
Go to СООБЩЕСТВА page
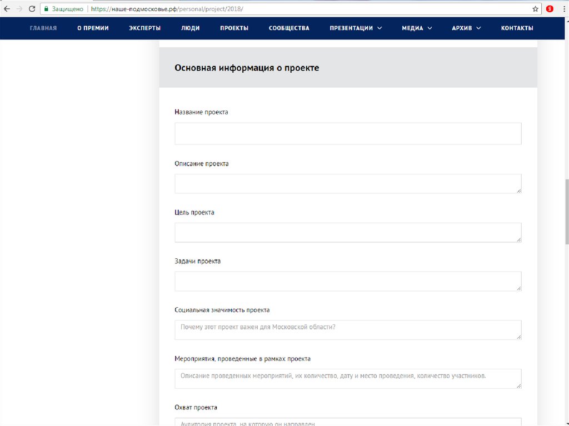289,28
